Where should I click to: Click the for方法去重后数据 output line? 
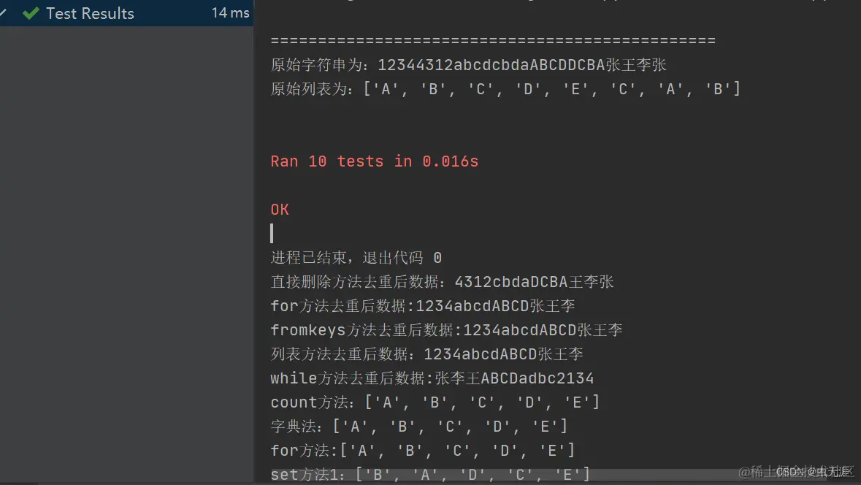pos(423,306)
